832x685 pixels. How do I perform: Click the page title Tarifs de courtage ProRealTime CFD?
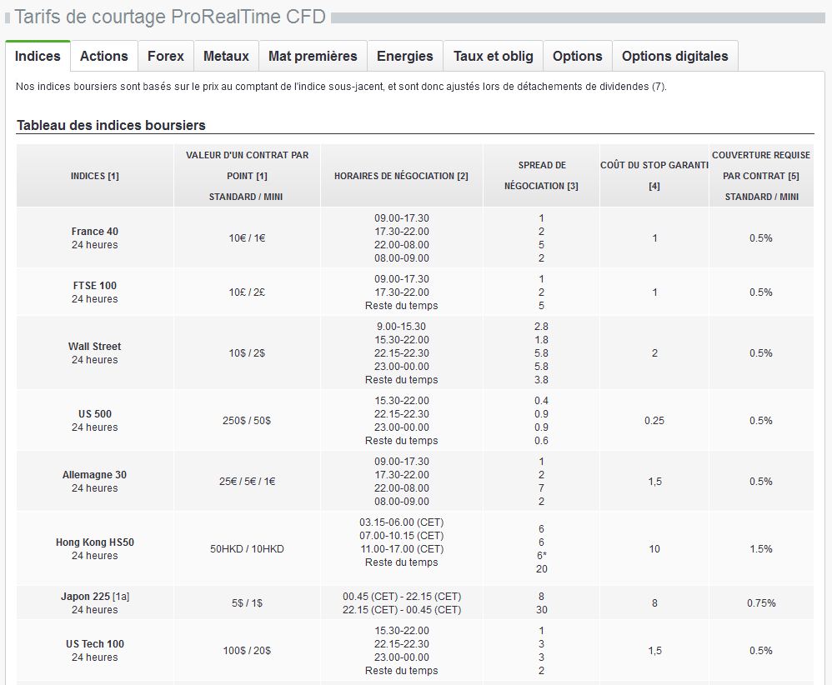[x=170, y=17]
